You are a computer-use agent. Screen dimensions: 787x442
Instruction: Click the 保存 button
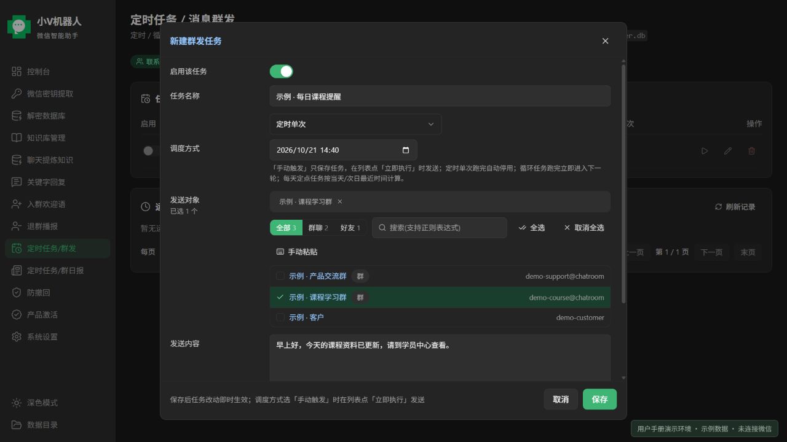(599, 400)
